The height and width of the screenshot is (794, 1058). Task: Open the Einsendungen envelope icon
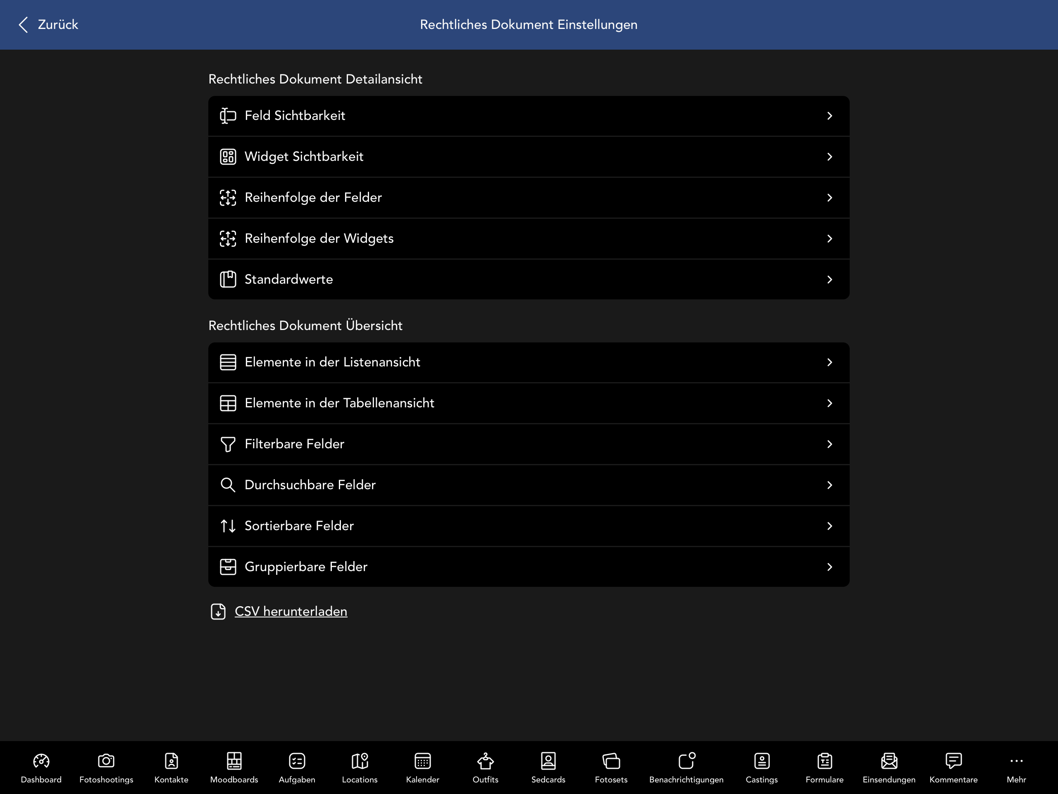[889, 761]
